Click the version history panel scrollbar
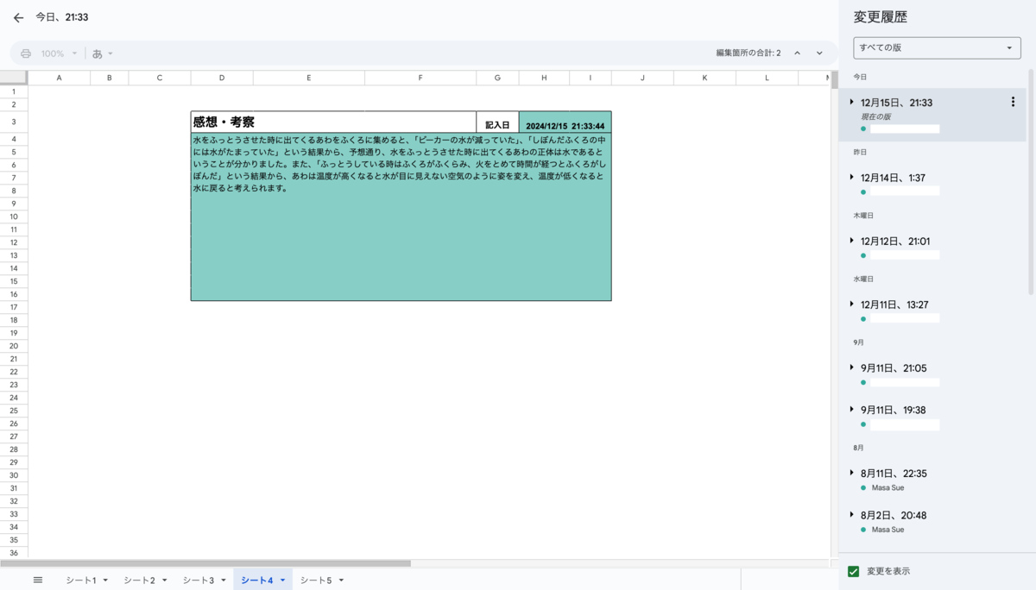This screenshot has width=1036, height=590. (1030, 181)
